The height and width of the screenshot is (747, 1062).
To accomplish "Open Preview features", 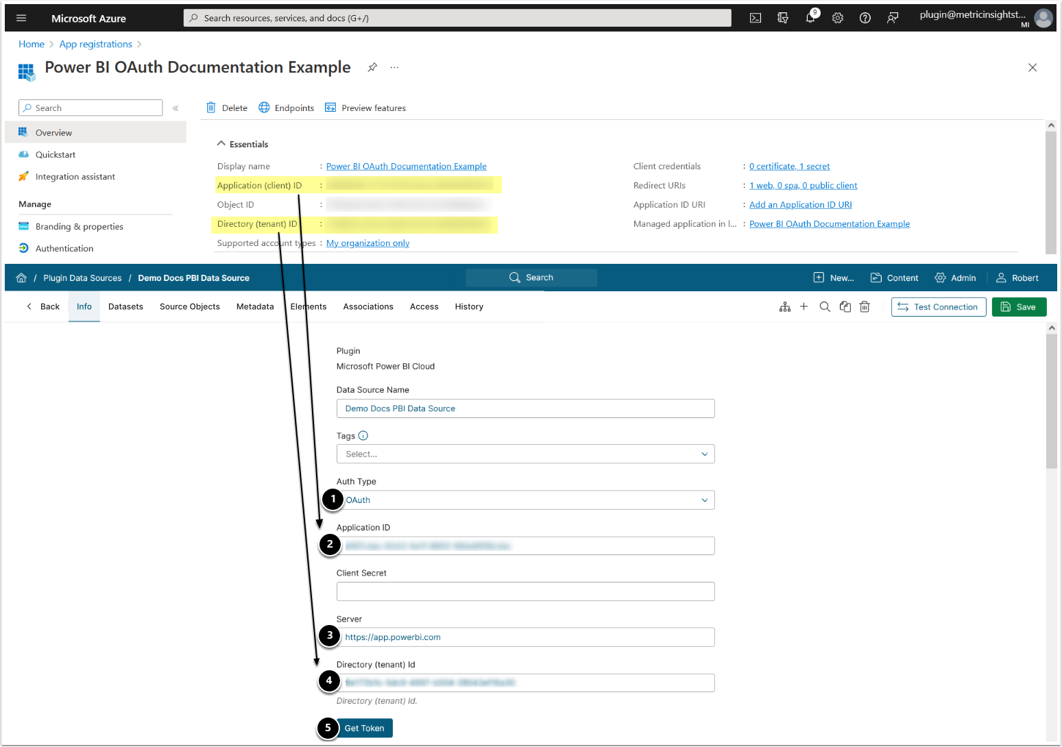I will [x=365, y=108].
